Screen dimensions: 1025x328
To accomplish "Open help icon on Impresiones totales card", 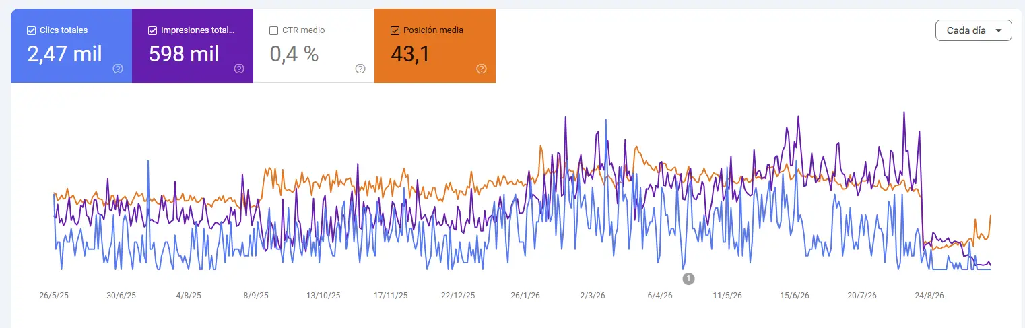I will [x=239, y=69].
